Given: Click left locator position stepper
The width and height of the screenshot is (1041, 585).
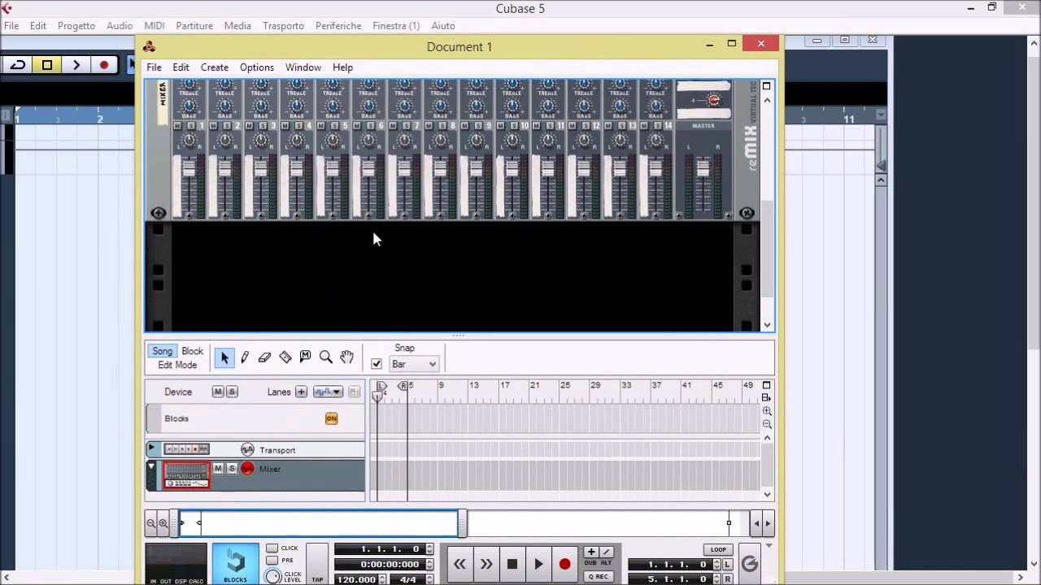Looking at the screenshot, I should pyautogui.click(x=717, y=565).
